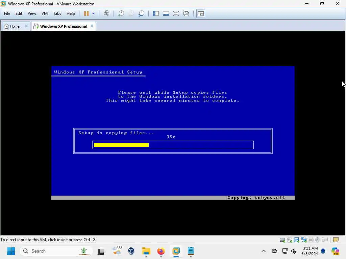Click the floppy drive status icon
346x259 pixels.
click(x=297, y=240)
